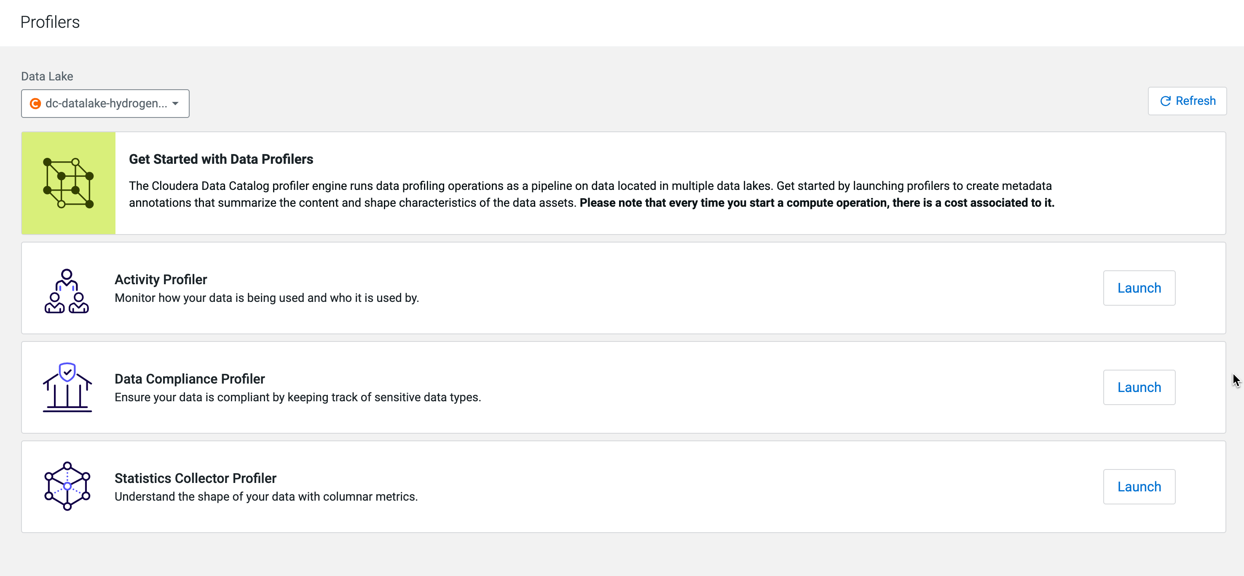Select the Activity Profiler title

click(161, 279)
